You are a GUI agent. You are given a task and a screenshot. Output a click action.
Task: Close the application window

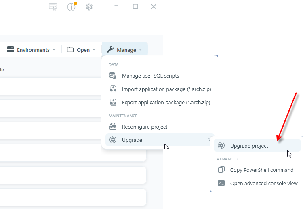154,7
